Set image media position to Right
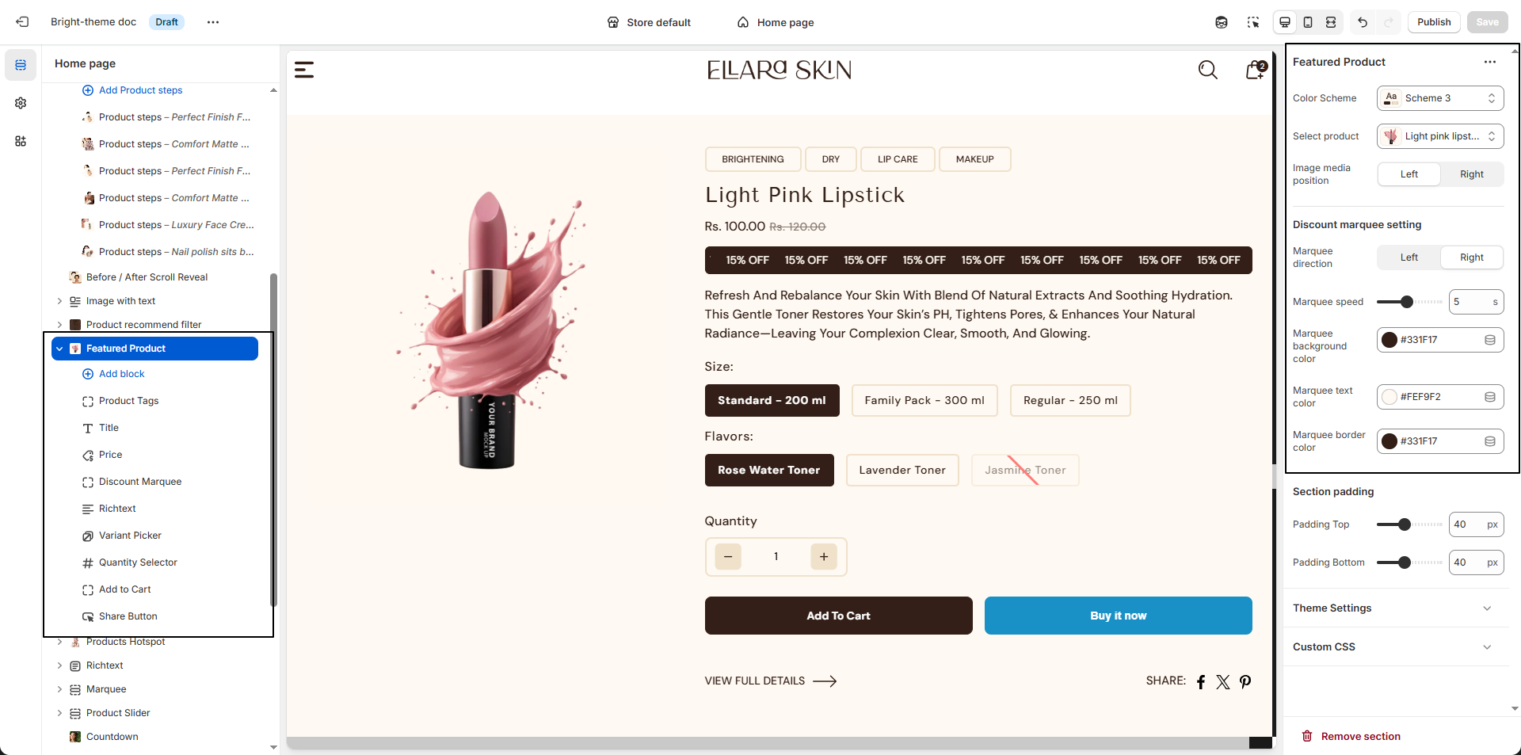 pyautogui.click(x=1472, y=174)
